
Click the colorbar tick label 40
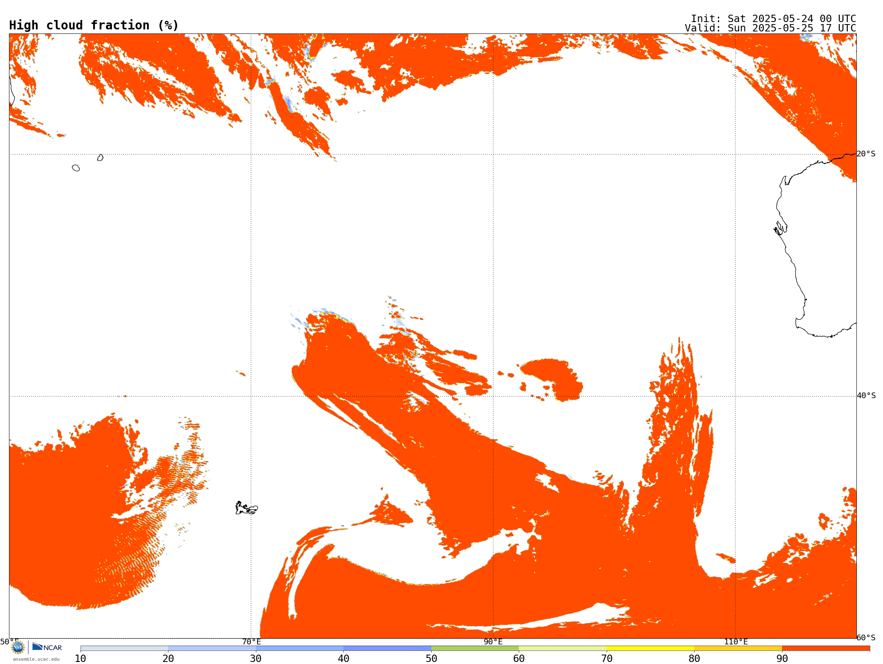(343, 659)
